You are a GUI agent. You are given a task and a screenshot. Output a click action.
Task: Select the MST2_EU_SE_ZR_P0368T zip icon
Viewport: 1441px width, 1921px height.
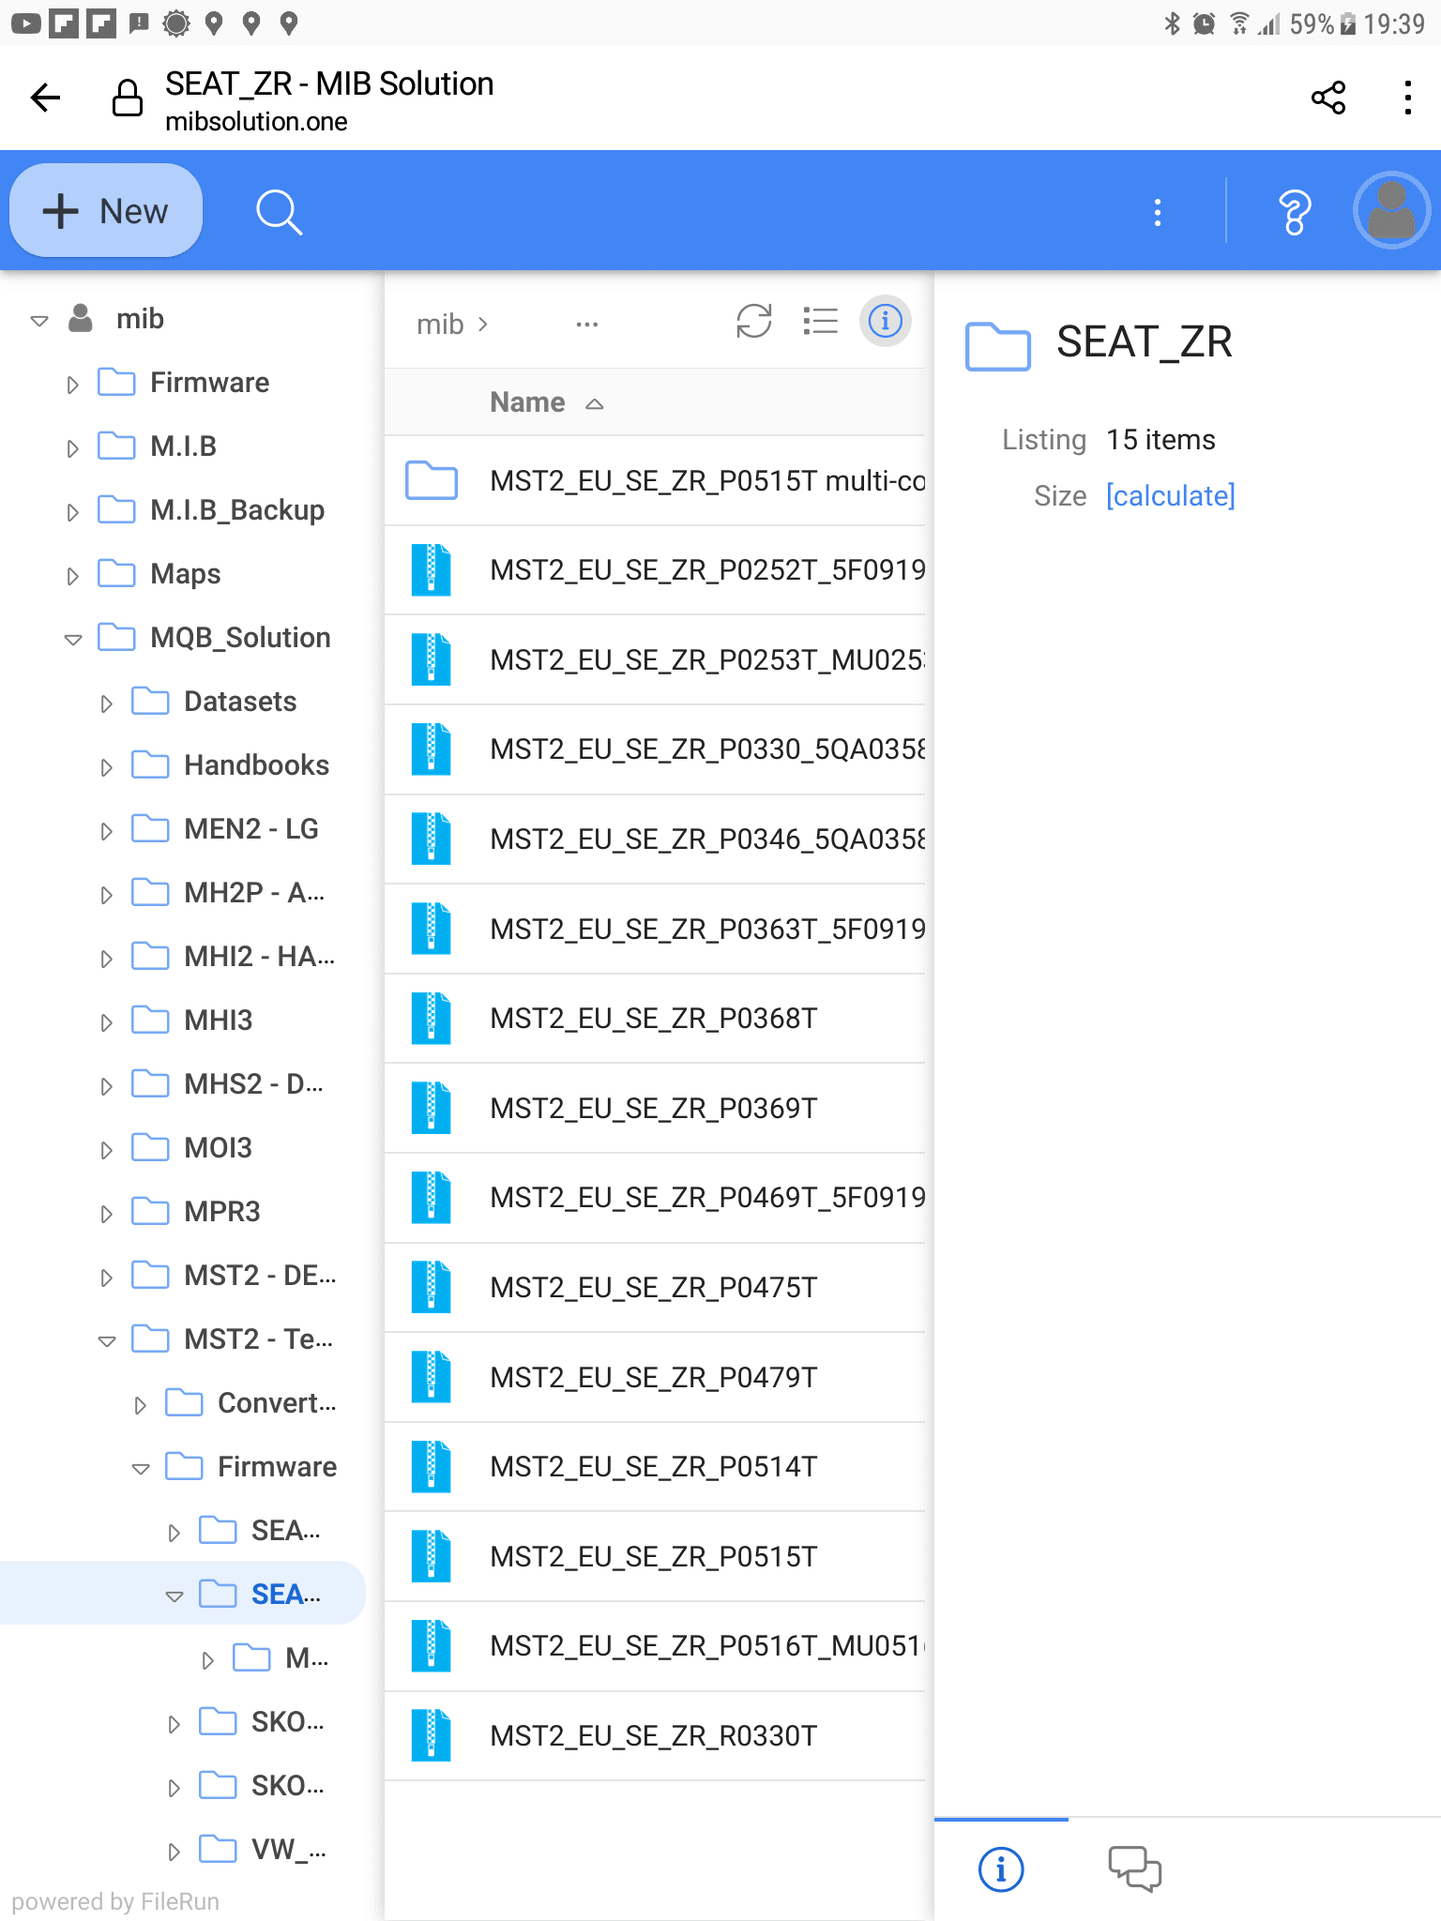(x=432, y=1018)
